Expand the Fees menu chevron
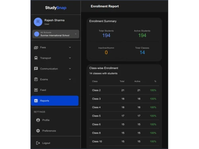The width and height of the screenshot is (199, 149). click(70, 47)
